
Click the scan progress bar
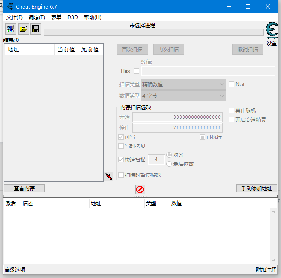pyautogui.click(x=154, y=32)
